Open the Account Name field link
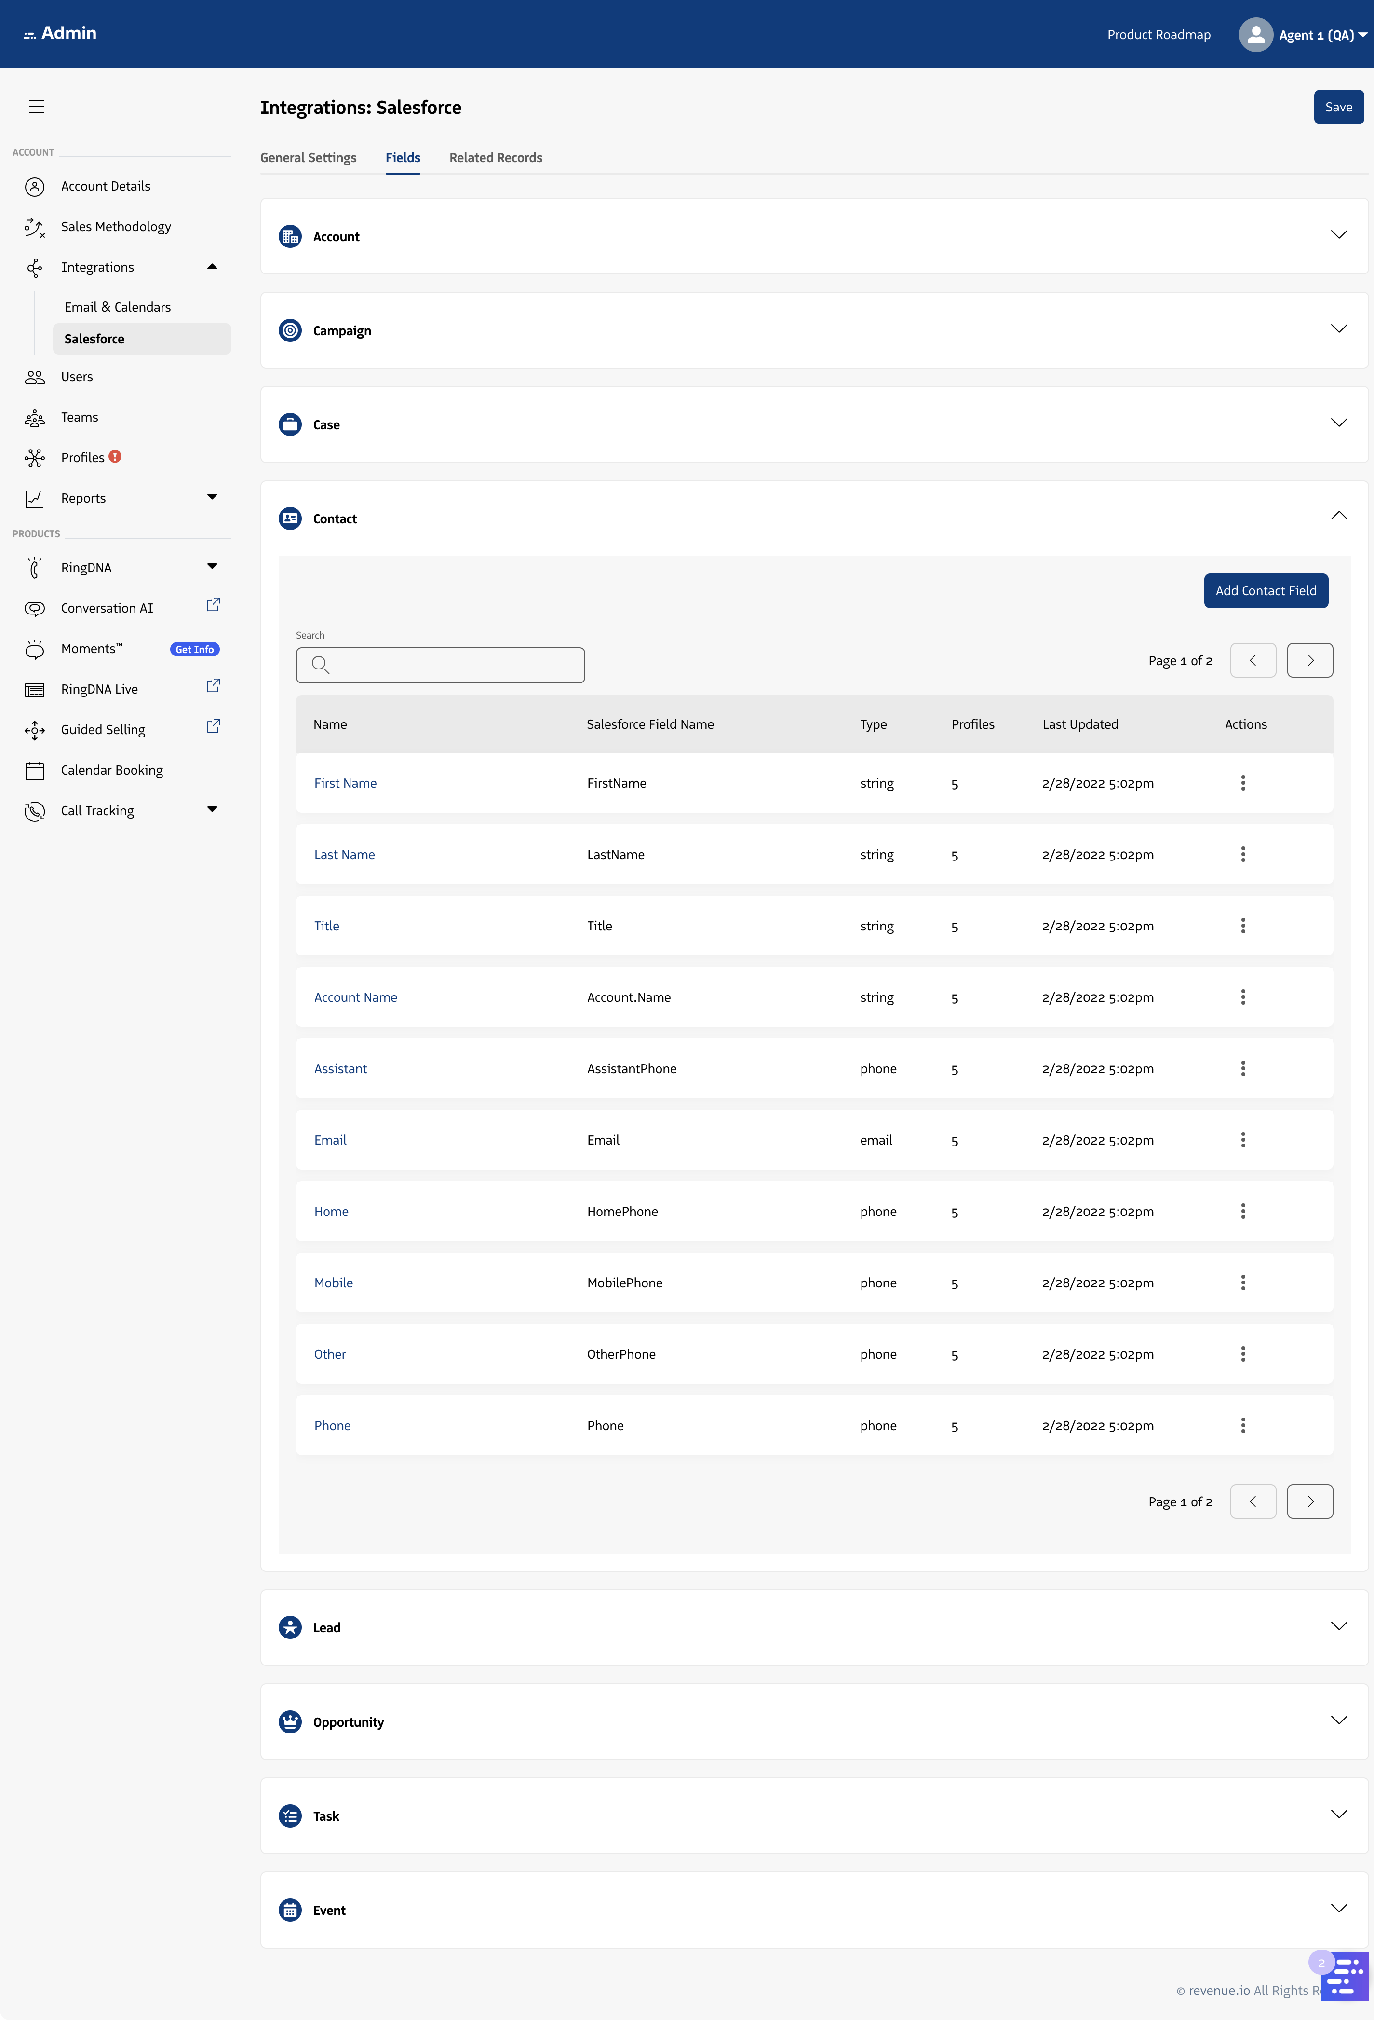 tap(355, 998)
